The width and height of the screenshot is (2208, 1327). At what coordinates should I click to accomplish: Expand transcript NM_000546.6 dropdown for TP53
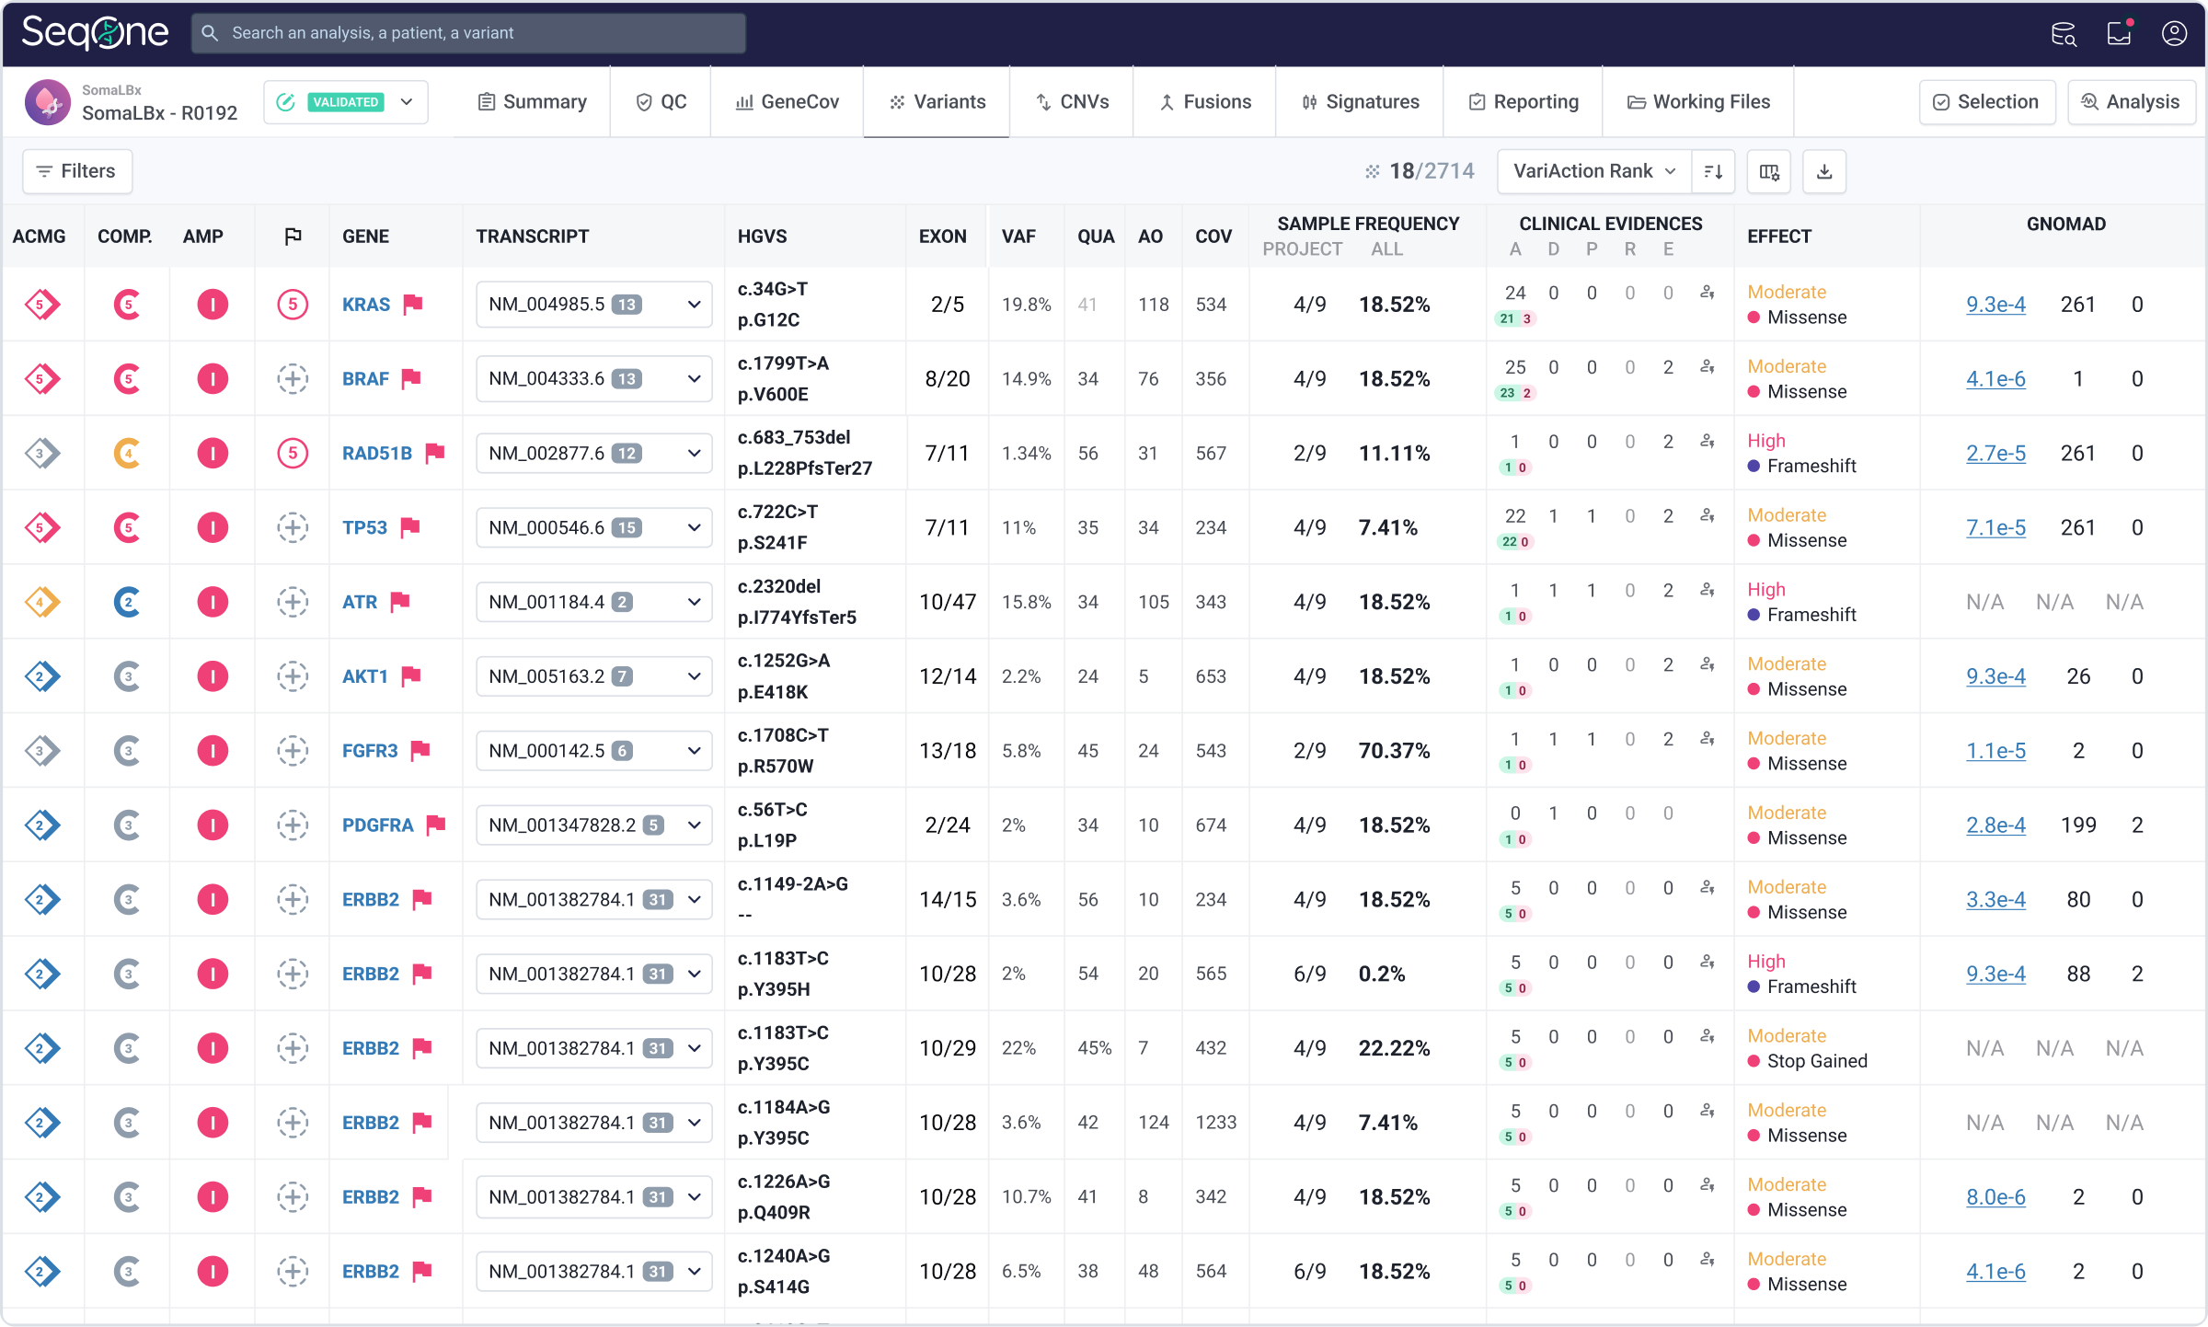point(694,527)
